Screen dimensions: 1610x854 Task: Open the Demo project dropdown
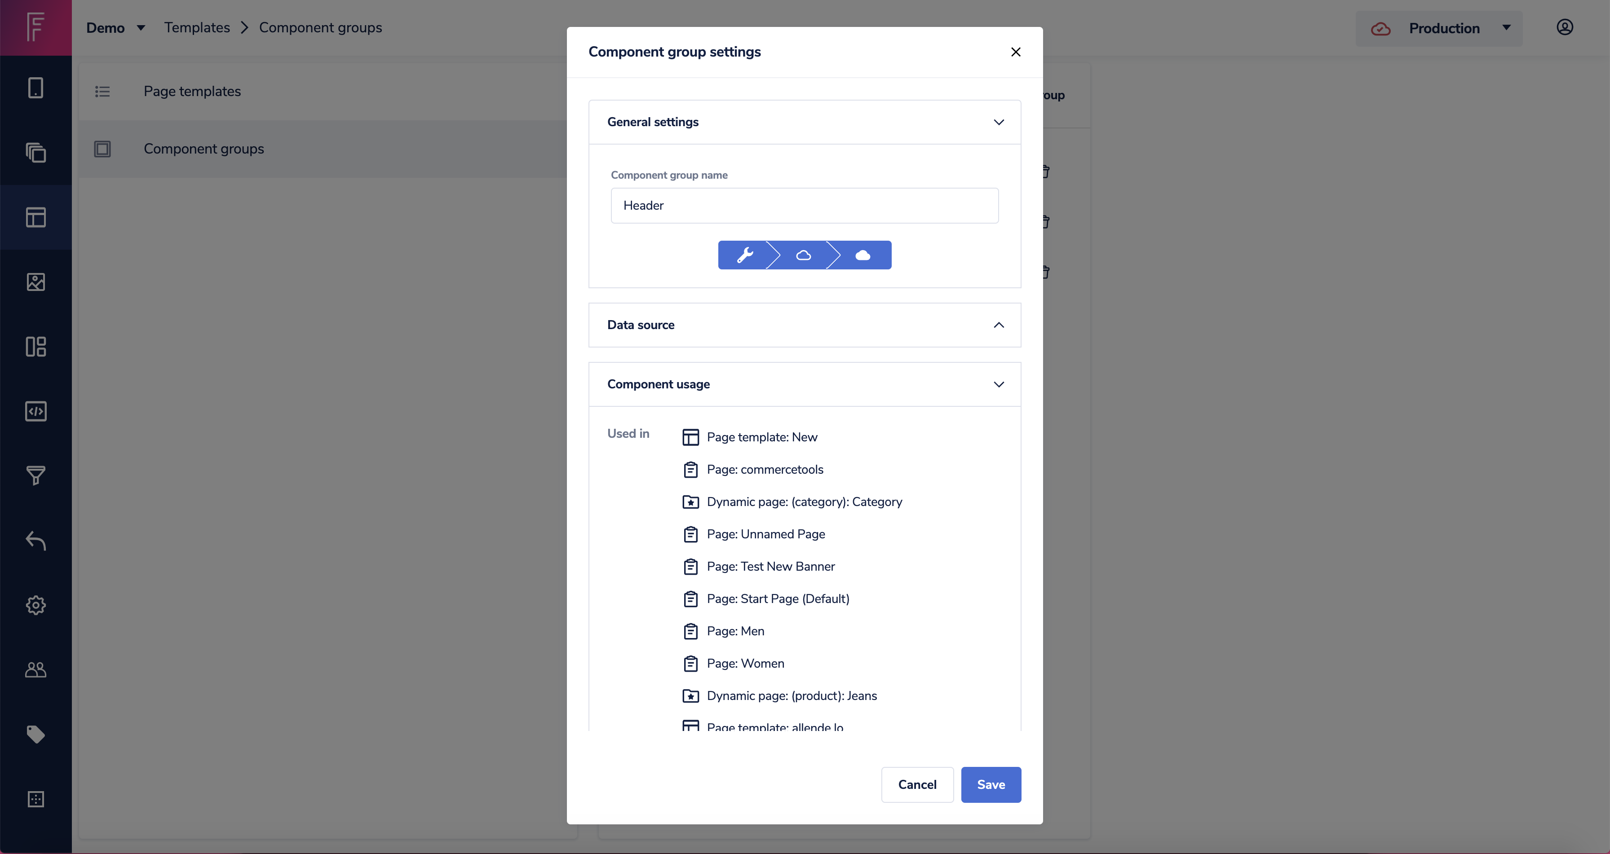115,27
